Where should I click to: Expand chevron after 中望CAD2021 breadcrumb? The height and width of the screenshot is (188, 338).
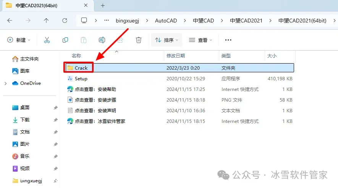[270, 21]
